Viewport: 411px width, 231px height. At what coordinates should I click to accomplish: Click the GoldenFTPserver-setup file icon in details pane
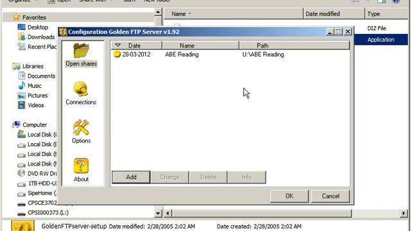coord(23,226)
